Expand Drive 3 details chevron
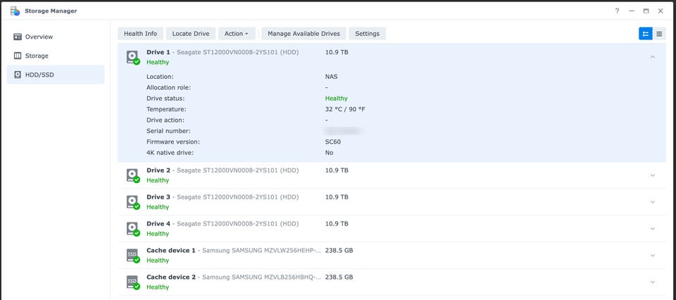The height and width of the screenshot is (300, 676). coord(653,202)
